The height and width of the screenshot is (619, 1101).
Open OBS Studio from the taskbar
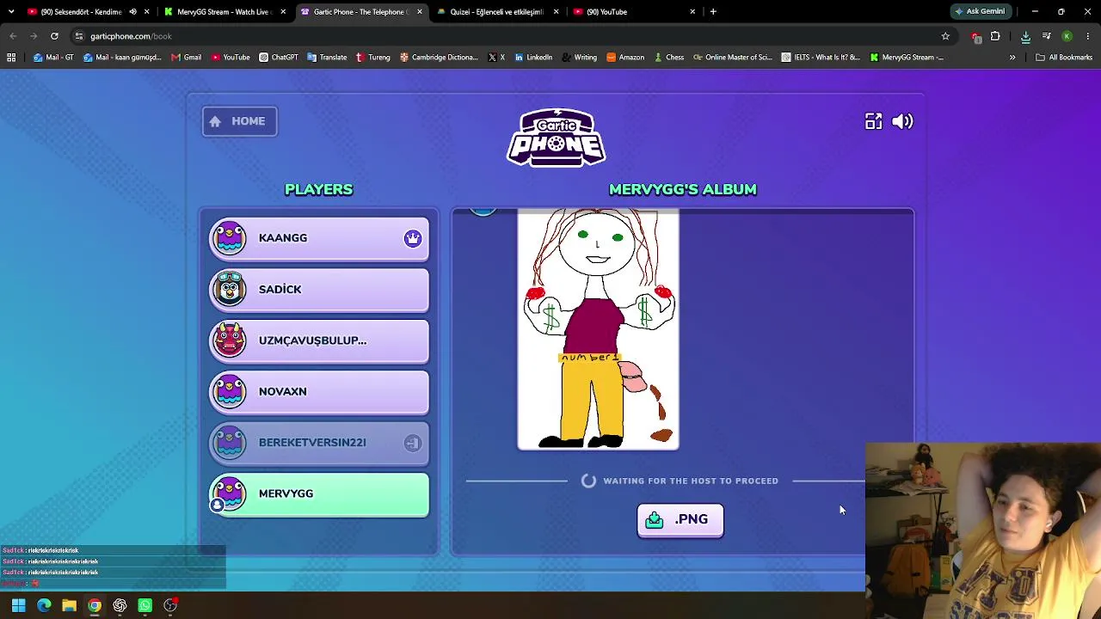click(x=170, y=605)
